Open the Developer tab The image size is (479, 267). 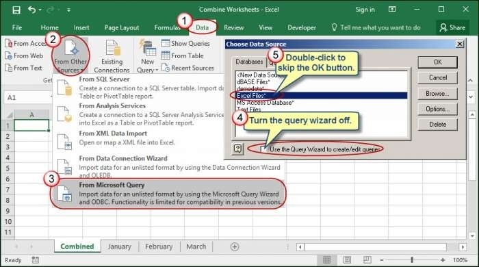click(302, 27)
